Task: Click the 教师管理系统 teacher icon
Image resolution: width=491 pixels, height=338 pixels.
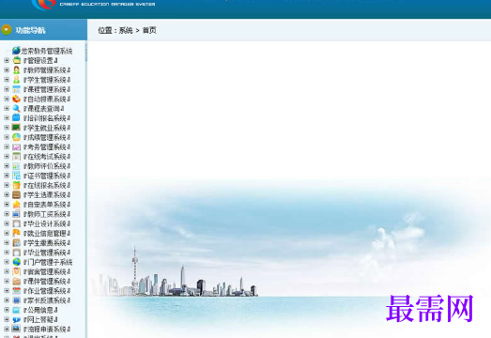Action: coord(16,69)
